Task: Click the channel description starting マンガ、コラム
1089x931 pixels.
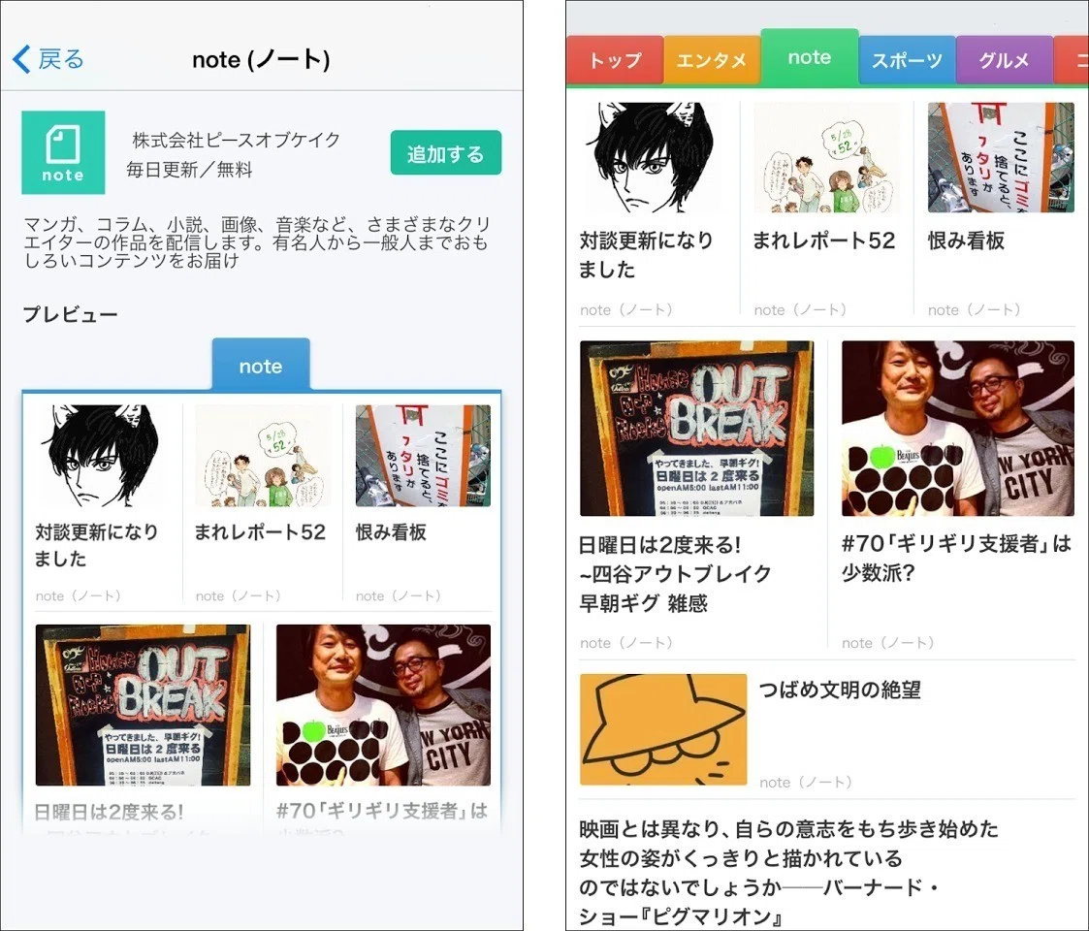Action: 257,242
